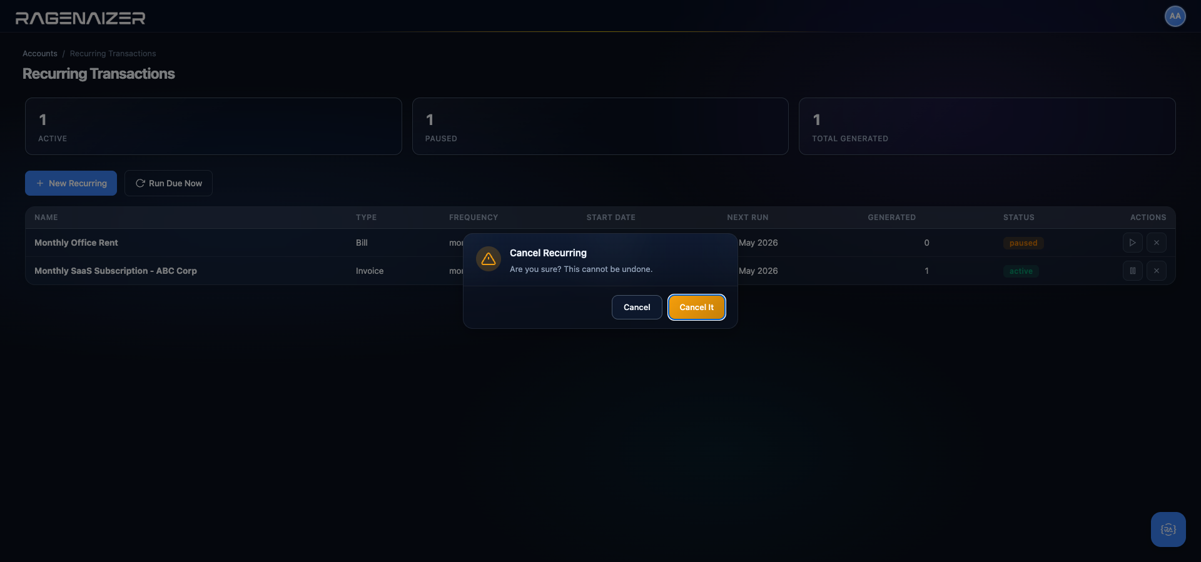This screenshot has width=1201, height=562.
Task: Click the Name column header
Action: 46,218
